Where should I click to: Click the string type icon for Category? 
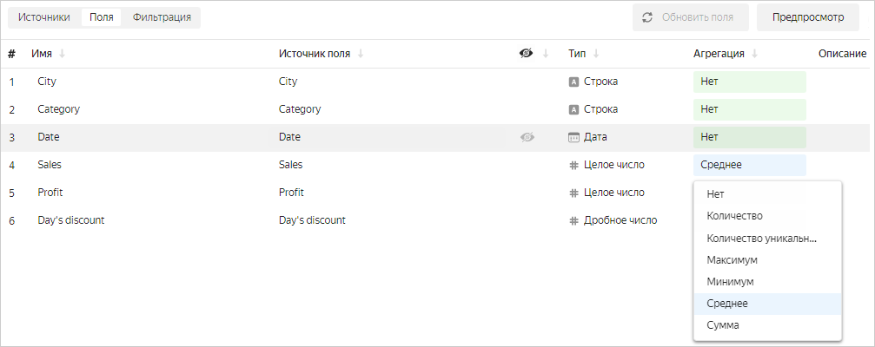[573, 110]
